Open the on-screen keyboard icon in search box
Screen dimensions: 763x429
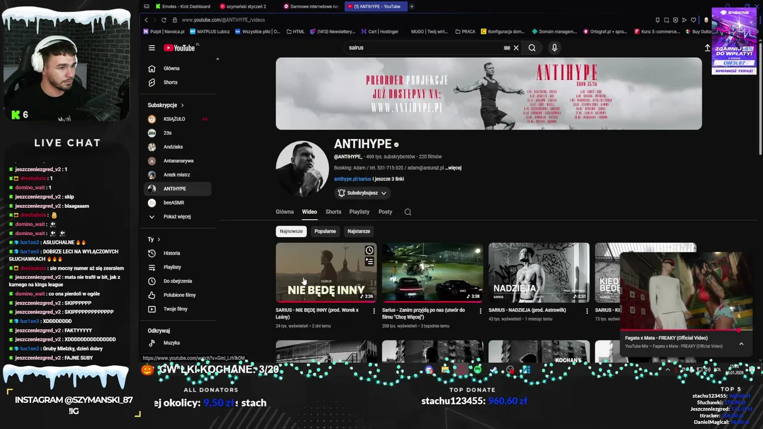[507, 48]
